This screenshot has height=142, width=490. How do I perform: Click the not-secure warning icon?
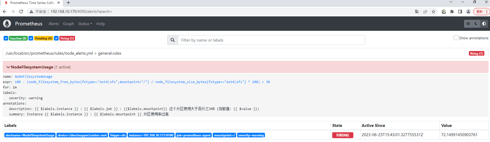click(x=31, y=12)
